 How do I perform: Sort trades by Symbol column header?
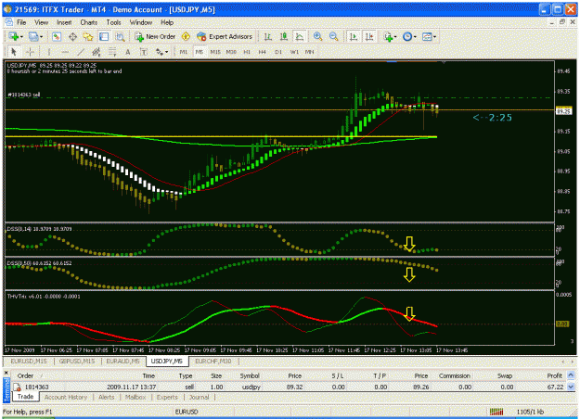click(250, 375)
